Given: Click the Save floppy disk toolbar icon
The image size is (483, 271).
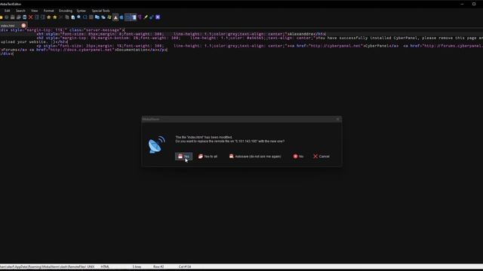Looking at the screenshot, I should [x=13, y=17].
